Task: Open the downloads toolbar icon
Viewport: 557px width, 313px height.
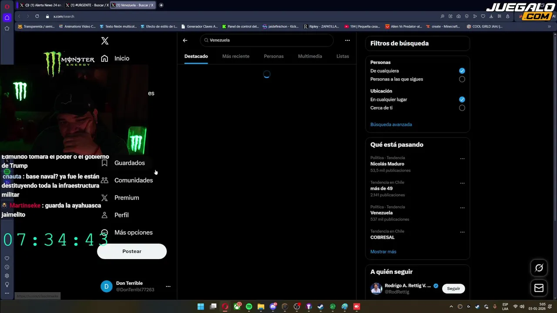Action: [491, 16]
